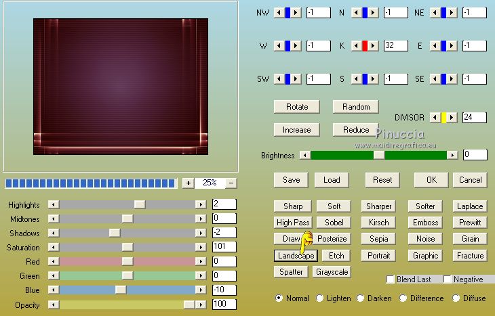Reset all filter values
Viewport: 495px width, 316px height.
382,180
